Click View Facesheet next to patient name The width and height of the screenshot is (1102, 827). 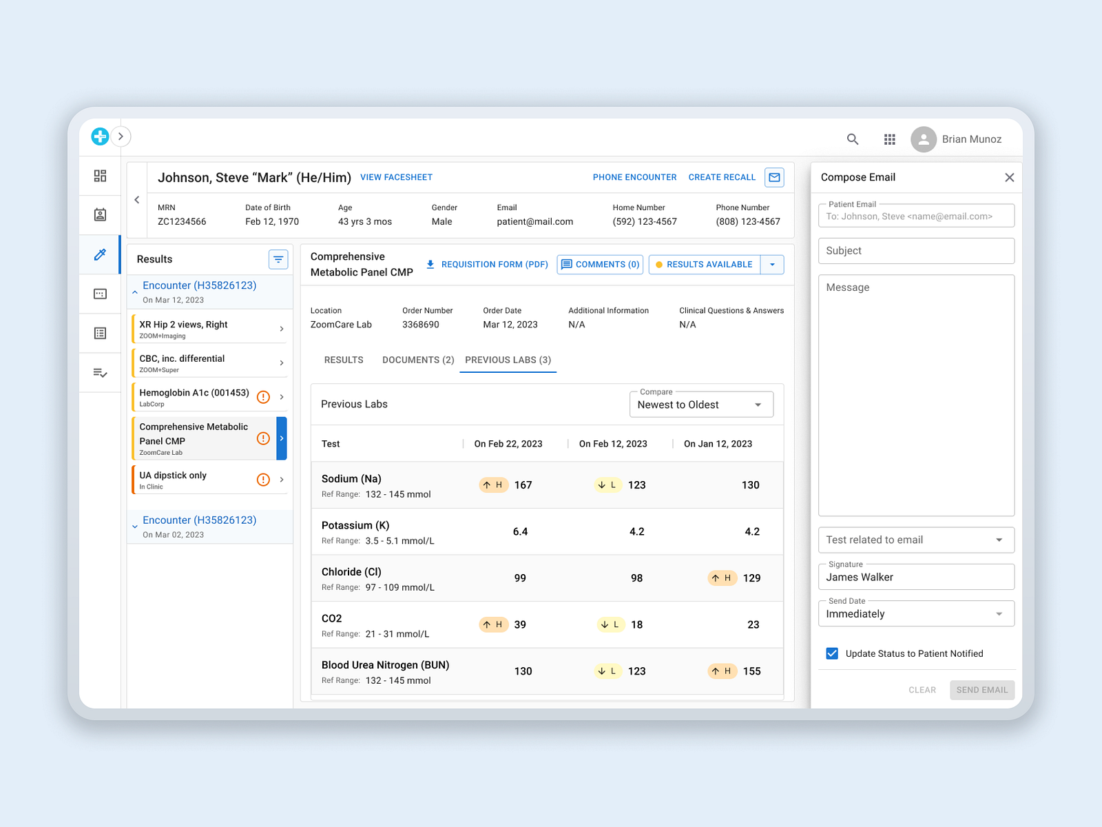pyautogui.click(x=396, y=177)
